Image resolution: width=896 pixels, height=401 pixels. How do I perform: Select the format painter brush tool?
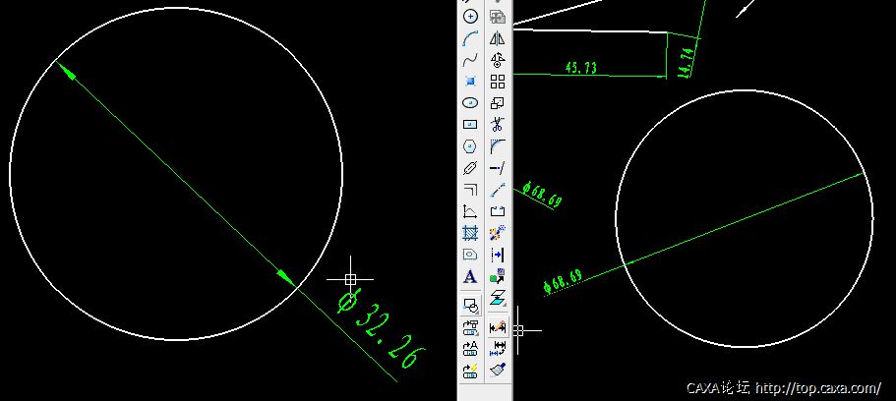click(497, 371)
